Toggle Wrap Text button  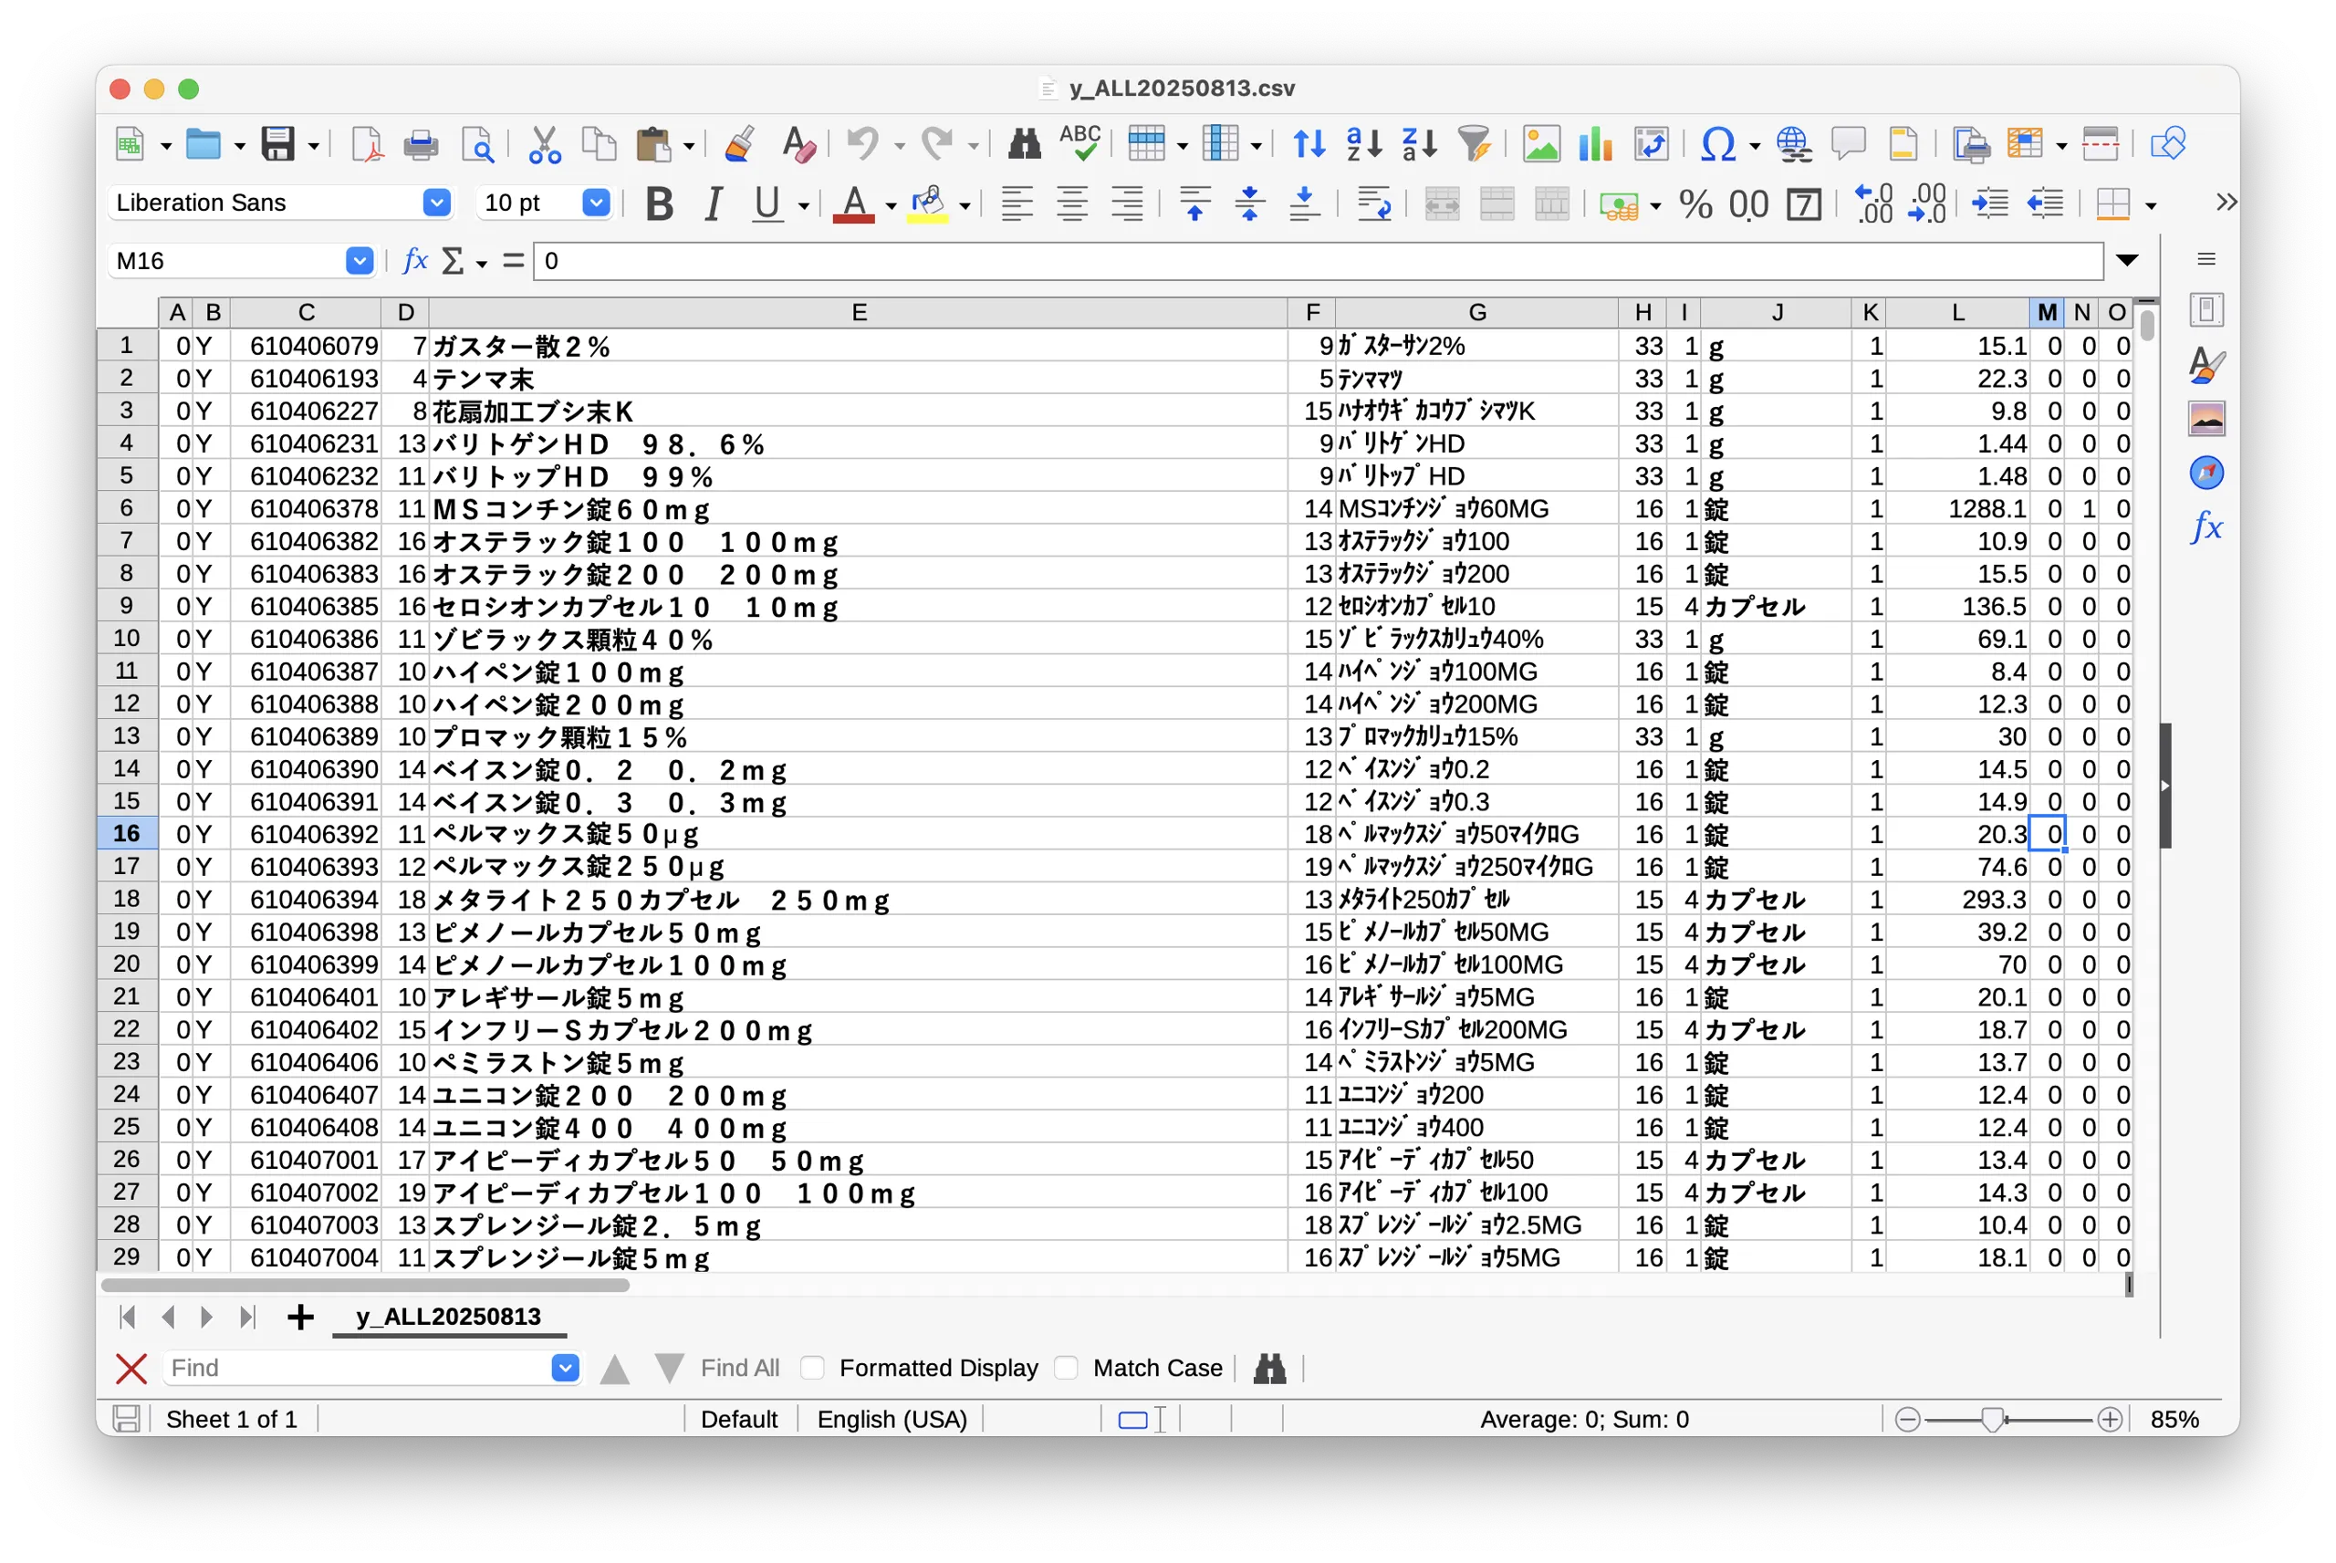click(1374, 204)
